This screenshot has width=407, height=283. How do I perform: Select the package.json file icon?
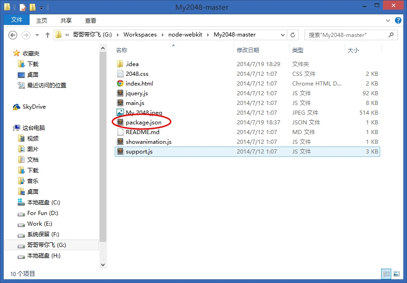click(x=120, y=122)
